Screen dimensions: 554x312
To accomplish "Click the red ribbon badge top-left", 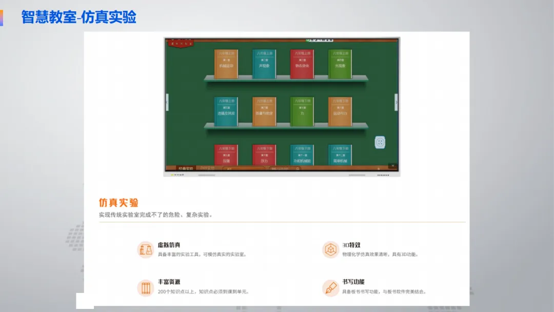I will [x=181, y=43].
